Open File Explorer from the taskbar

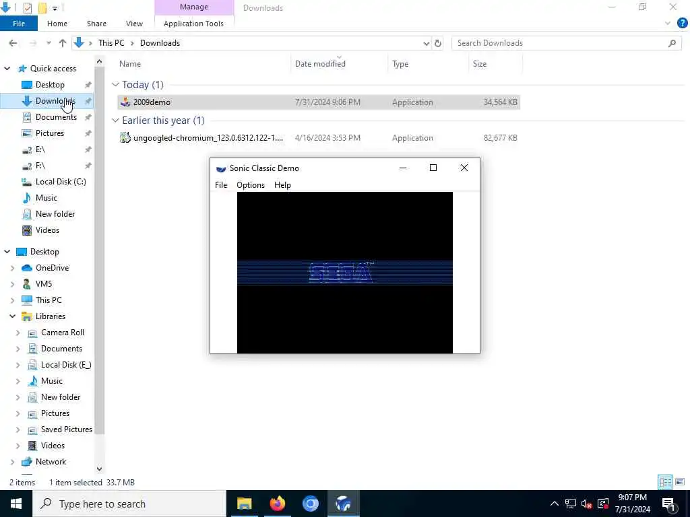point(244,504)
